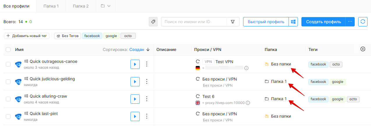Image resolution: width=371 pixels, height=126 pixels.
Task: Show info for proxy.hivep.com:10000
Action: click(x=248, y=103)
